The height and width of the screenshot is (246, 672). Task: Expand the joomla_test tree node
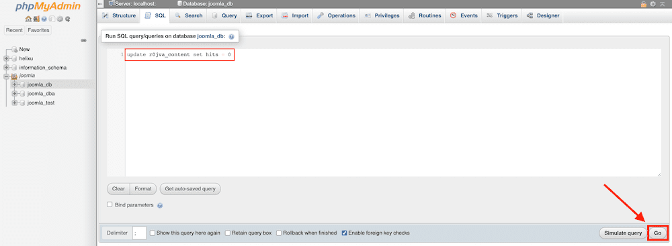15,103
